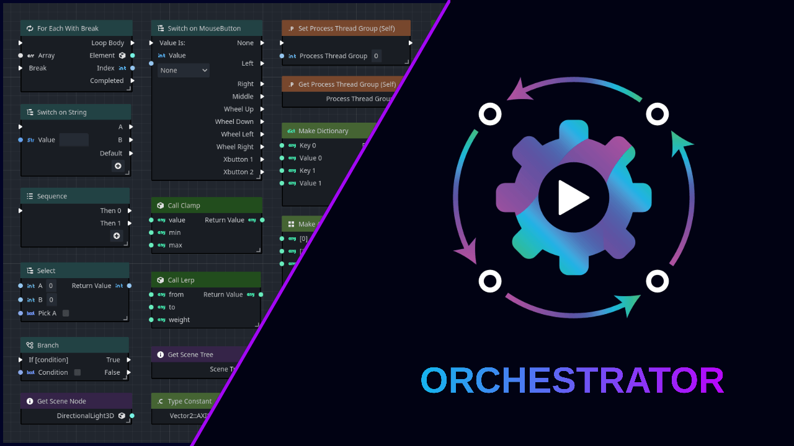The width and height of the screenshot is (794, 446).
Task: Click the B value field in Select node
Action: (x=51, y=300)
